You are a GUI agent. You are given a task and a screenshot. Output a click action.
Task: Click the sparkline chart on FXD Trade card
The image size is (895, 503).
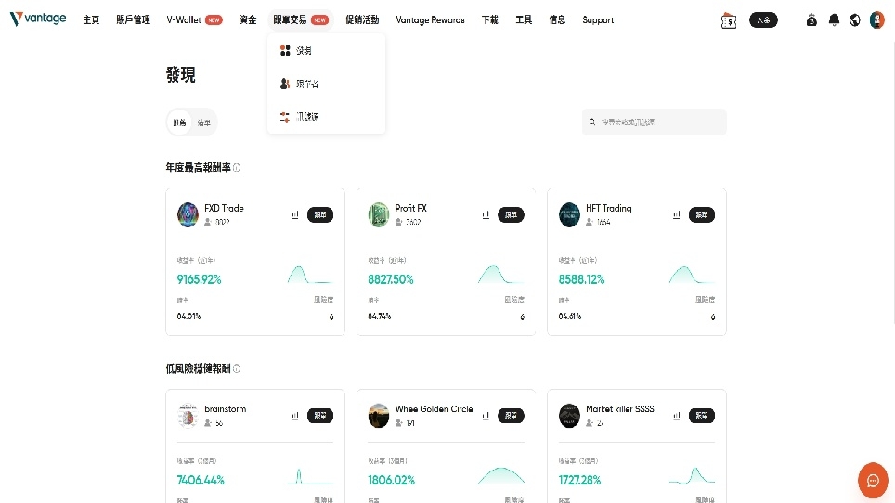coord(310,275)
